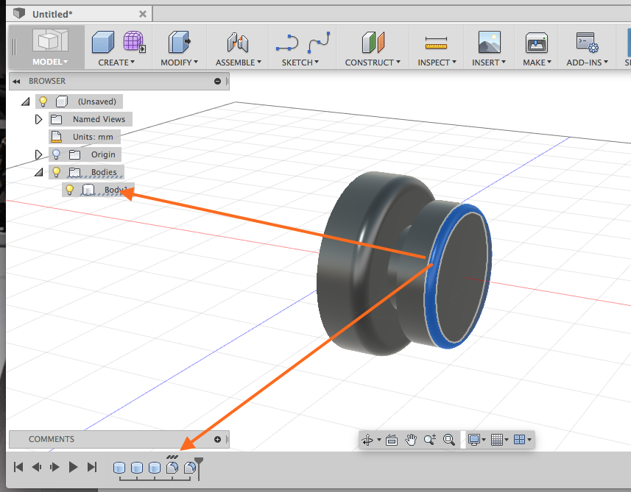
Task: Step back one timeline feature
Action: point(37,467)
